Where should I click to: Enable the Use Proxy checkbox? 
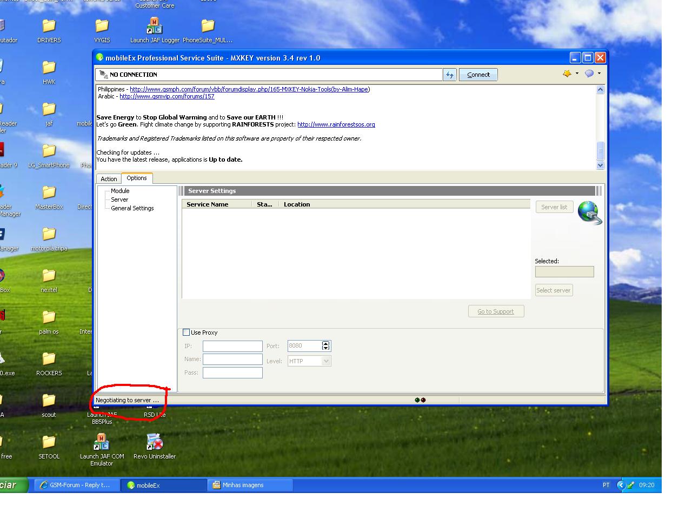187,332
